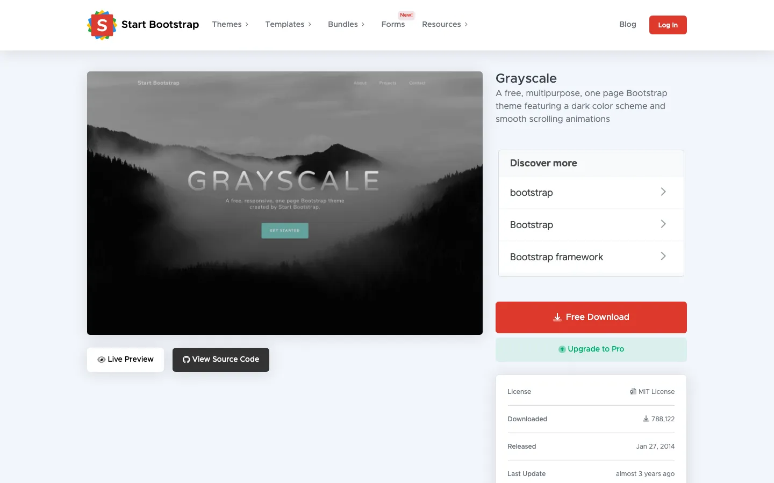Expand the Templates chevron arrow

310,25
